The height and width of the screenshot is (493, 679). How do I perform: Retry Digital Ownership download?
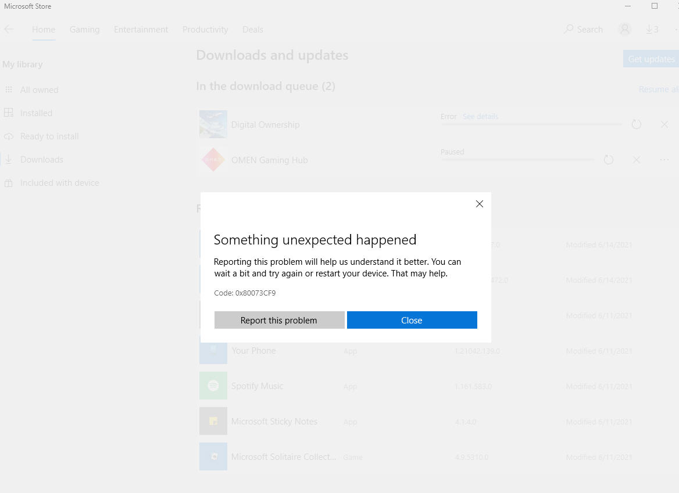(x=636, y=124)
